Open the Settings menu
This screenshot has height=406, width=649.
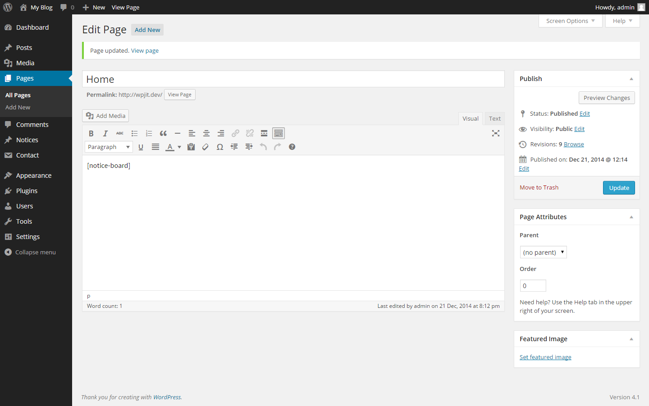(x=36, y=237)
